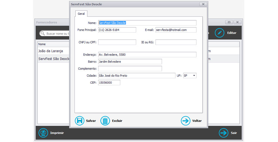Click Editar label in Fornecedores window

click(x=232, y=33)
